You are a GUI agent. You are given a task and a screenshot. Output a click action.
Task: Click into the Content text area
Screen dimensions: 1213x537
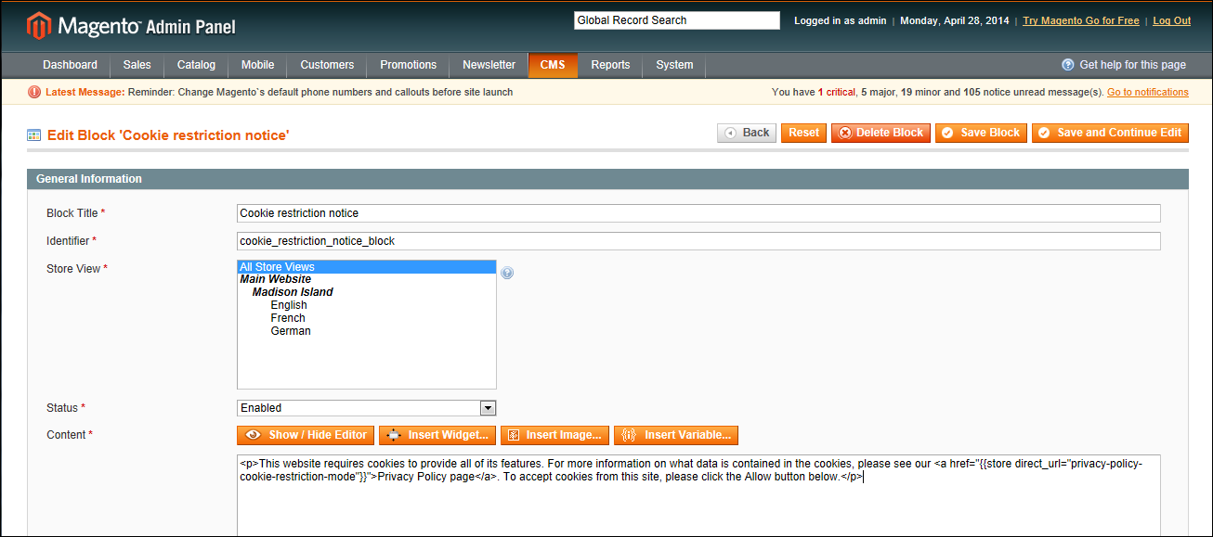(x=698, y=495)
